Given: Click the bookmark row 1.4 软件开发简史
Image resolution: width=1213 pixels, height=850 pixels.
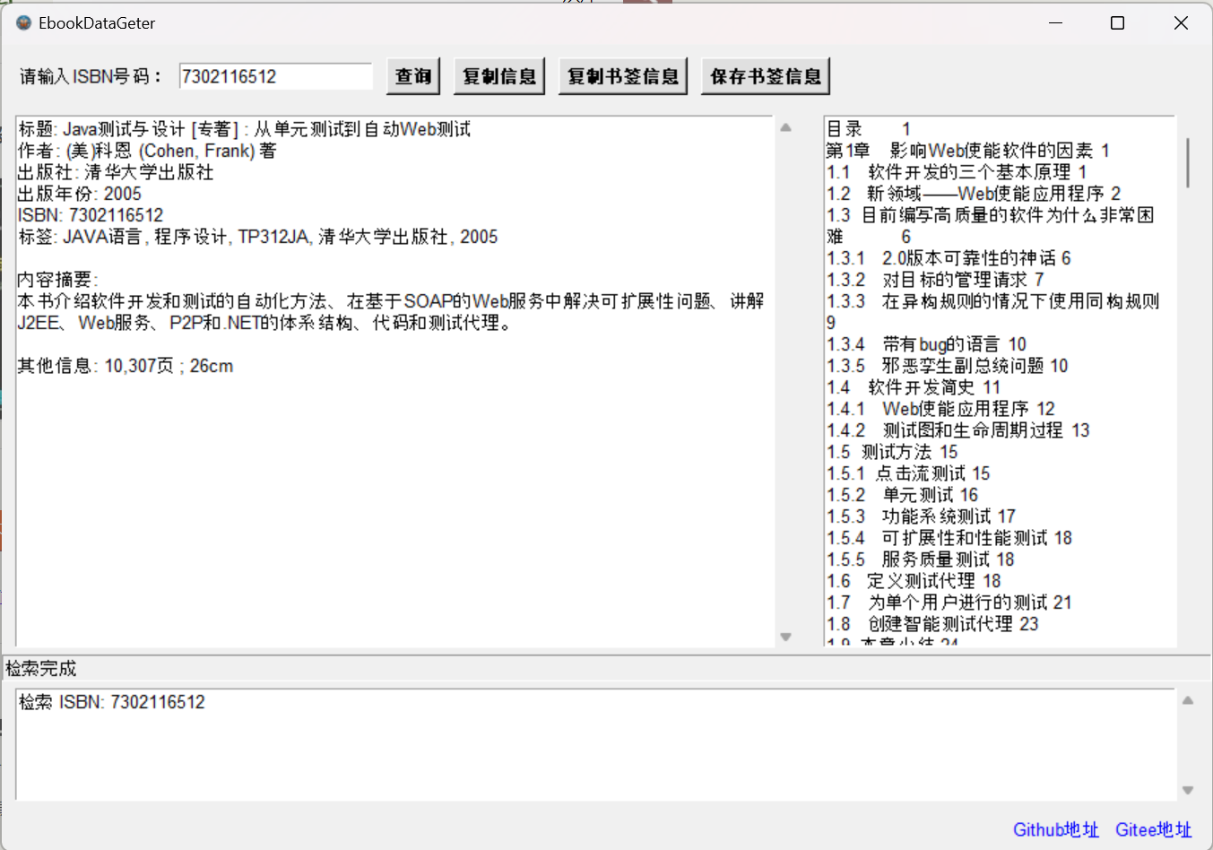Looking at the screenshot, I should pos(914,387).
